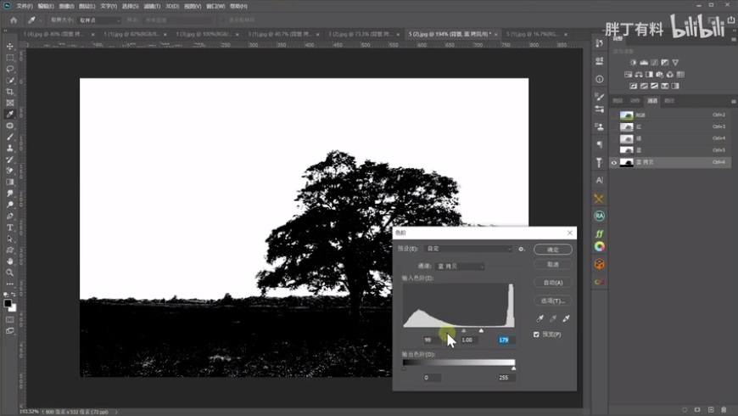The width and height of the screenshot is (738, 416).
Task: Click the shadow input field showing 99
Action: [433, 340]
